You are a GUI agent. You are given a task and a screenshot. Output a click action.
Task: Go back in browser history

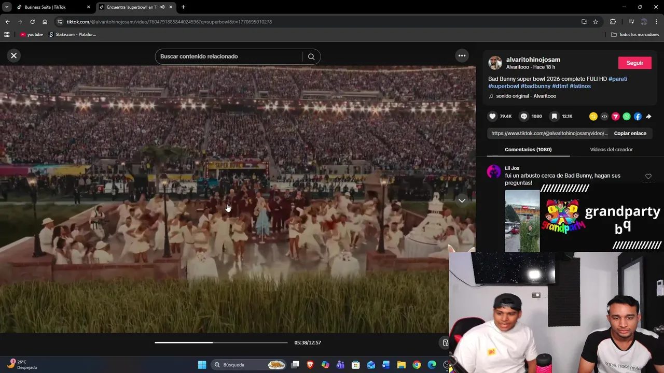[x=7, y=22]
